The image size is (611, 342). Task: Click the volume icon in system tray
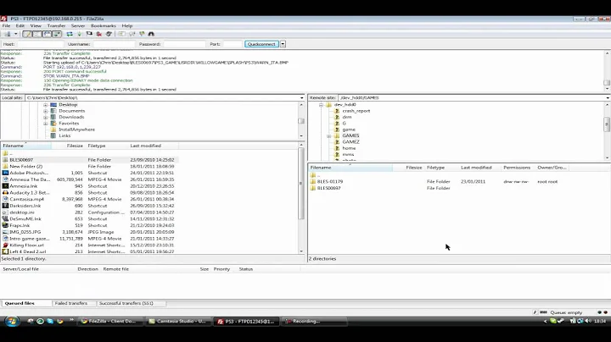[x=588, y=321]
